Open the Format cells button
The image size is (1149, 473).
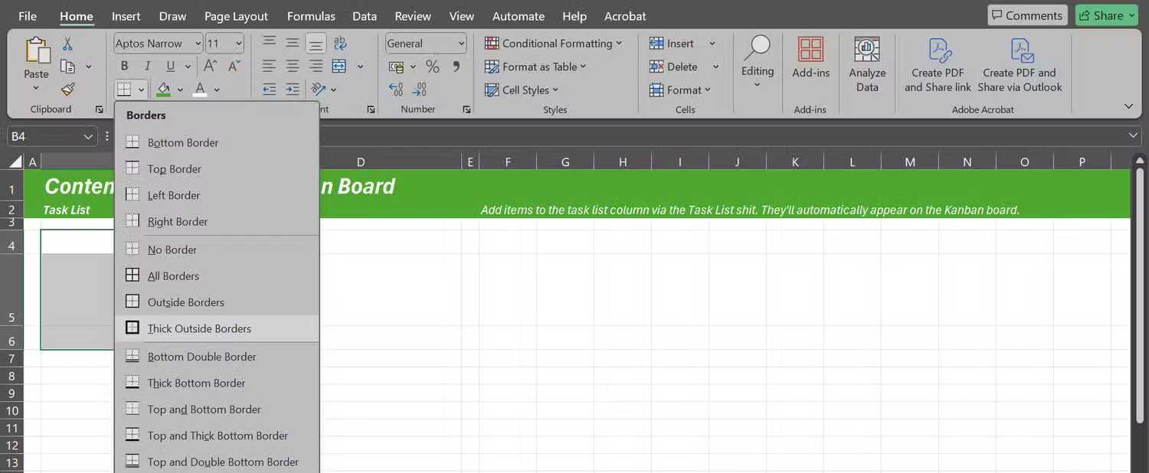(679, 90)
